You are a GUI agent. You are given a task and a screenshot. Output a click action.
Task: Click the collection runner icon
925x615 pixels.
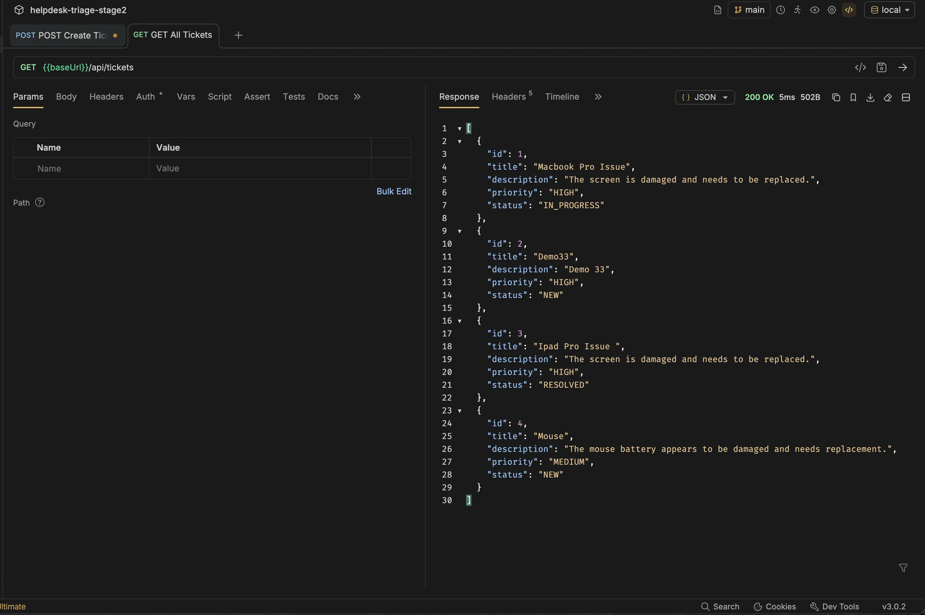(x=797, y=10)
